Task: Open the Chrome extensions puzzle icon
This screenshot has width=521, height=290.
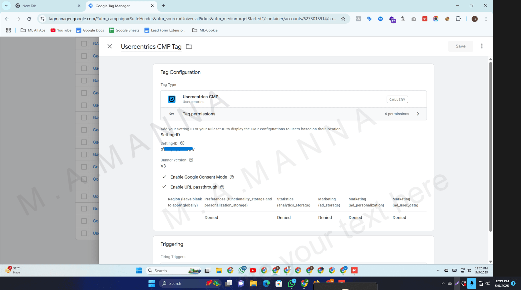Action: pyautogui.click(x=458, y=19)
